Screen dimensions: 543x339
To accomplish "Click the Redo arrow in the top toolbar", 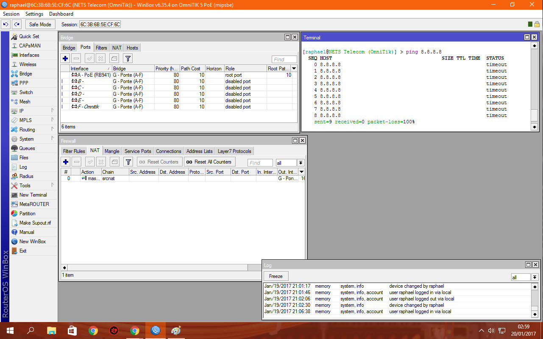I will coord(17,25).
